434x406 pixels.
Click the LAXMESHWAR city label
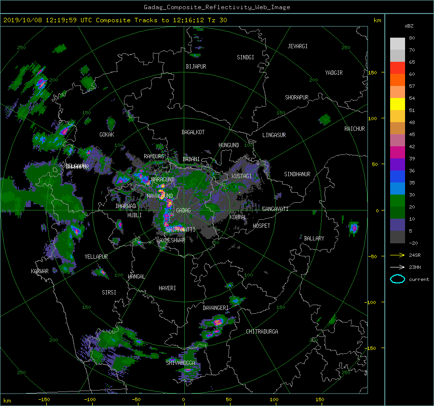click(x=171, y=240)
